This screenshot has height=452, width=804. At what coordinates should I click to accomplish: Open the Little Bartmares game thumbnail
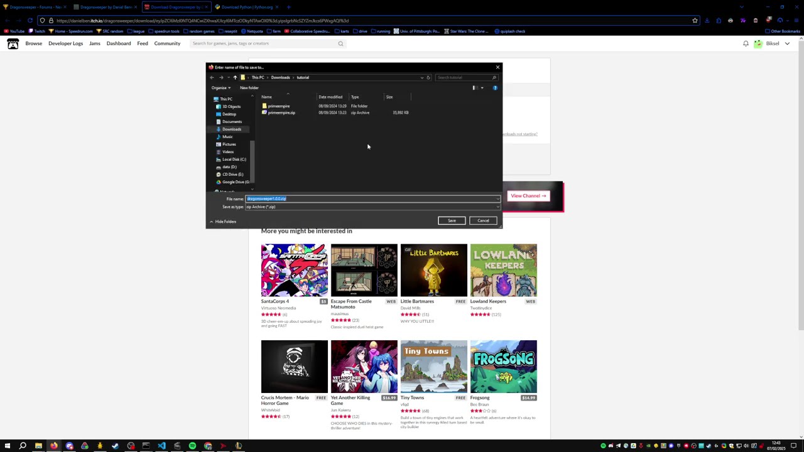tap(434, 270)
